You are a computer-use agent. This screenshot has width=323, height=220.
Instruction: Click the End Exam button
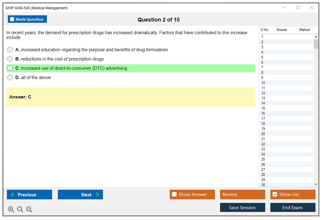[293, 207]
